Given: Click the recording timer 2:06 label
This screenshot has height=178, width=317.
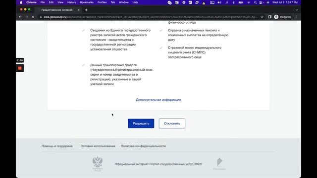Looking at the screenshot, I should tap(20, 60).
